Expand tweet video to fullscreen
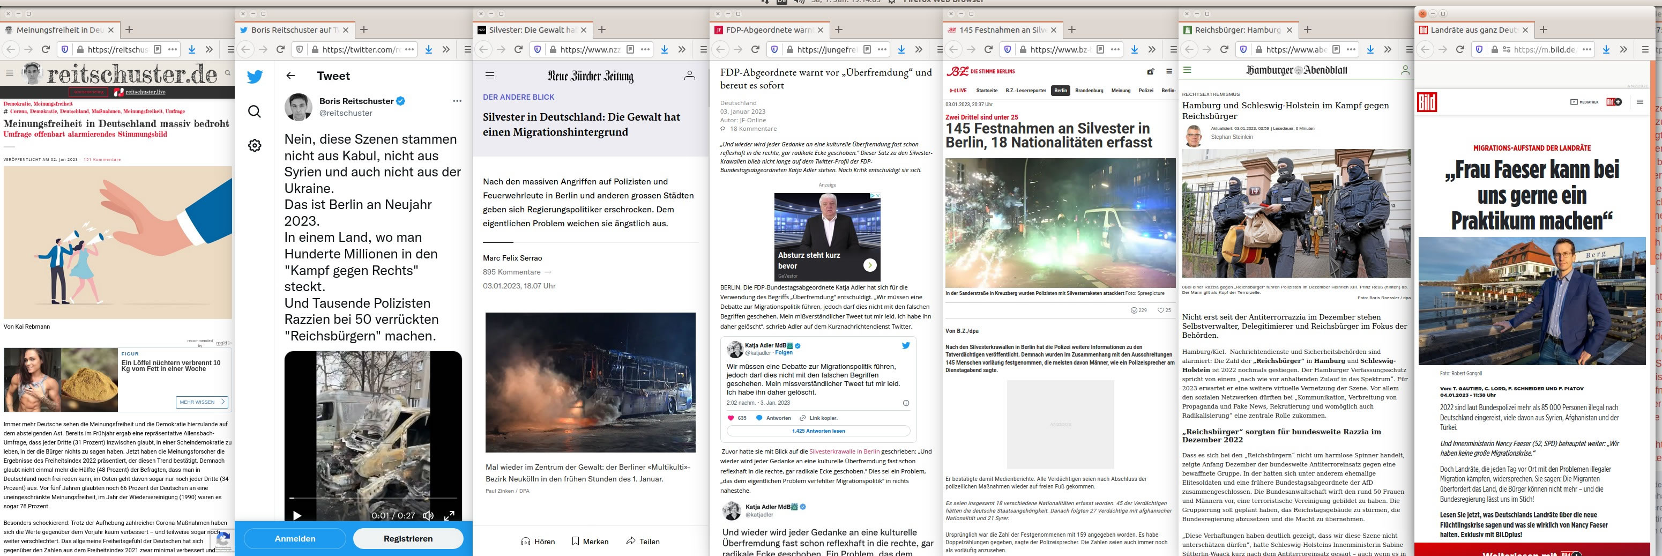This screenshot has height=556, width=1662. click(x=449, y=515)
